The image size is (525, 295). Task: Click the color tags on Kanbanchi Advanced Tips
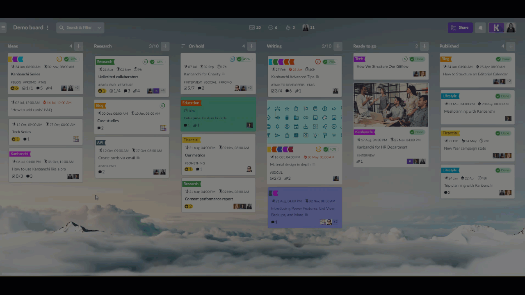tap(282, 62)
